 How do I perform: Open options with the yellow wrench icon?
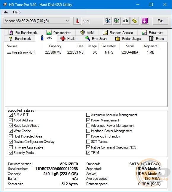[x=135, y=21]
